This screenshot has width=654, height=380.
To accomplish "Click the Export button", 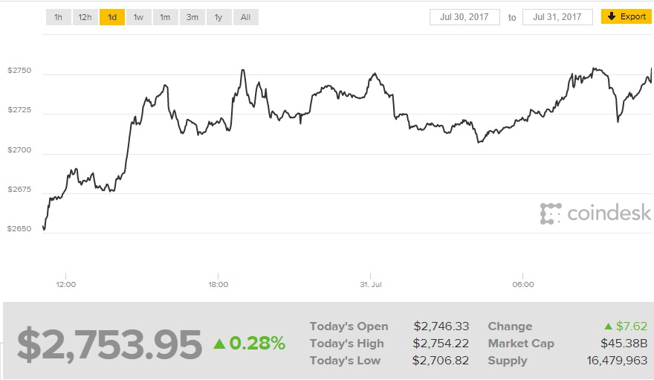I will (x=627, y=16).
